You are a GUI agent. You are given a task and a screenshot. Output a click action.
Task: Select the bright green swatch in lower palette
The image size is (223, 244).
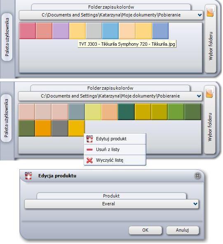[176, 112]
